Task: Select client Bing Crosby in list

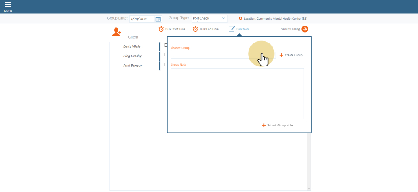Action: (x=132, y=56)
